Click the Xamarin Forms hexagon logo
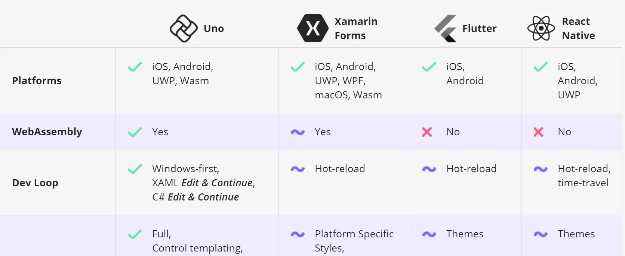Image resolution: width=625 pixels, height=256 pixels. [x=313, y=28]
